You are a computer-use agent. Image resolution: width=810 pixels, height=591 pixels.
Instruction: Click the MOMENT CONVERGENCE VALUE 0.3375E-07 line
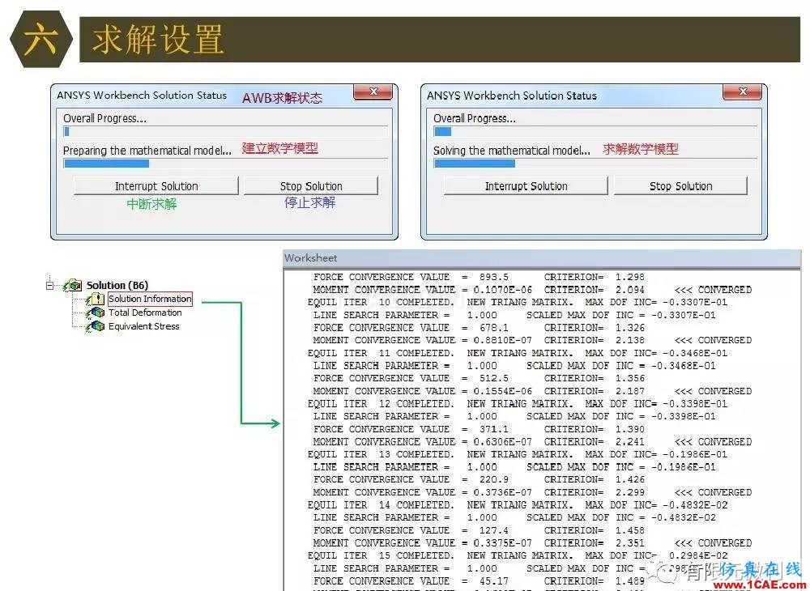(532, 543)
